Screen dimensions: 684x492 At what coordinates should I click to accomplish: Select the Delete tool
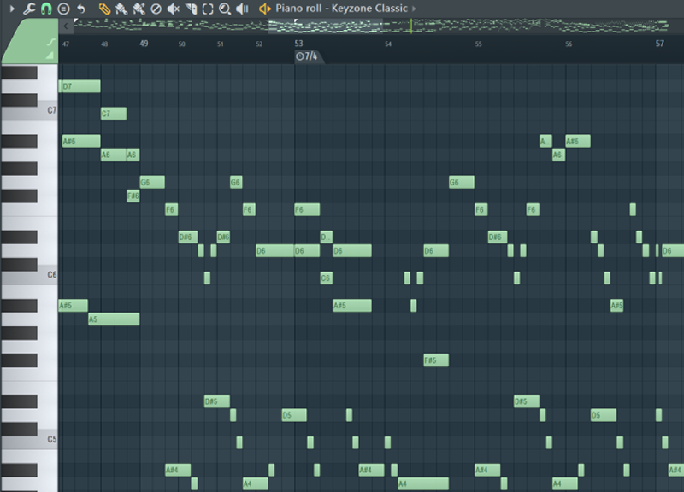pyautogui.click(x=156, y=9)
